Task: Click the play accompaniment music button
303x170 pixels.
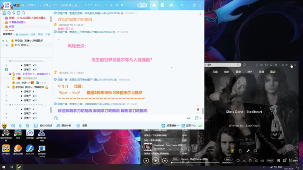Action: tap(64, 126)
